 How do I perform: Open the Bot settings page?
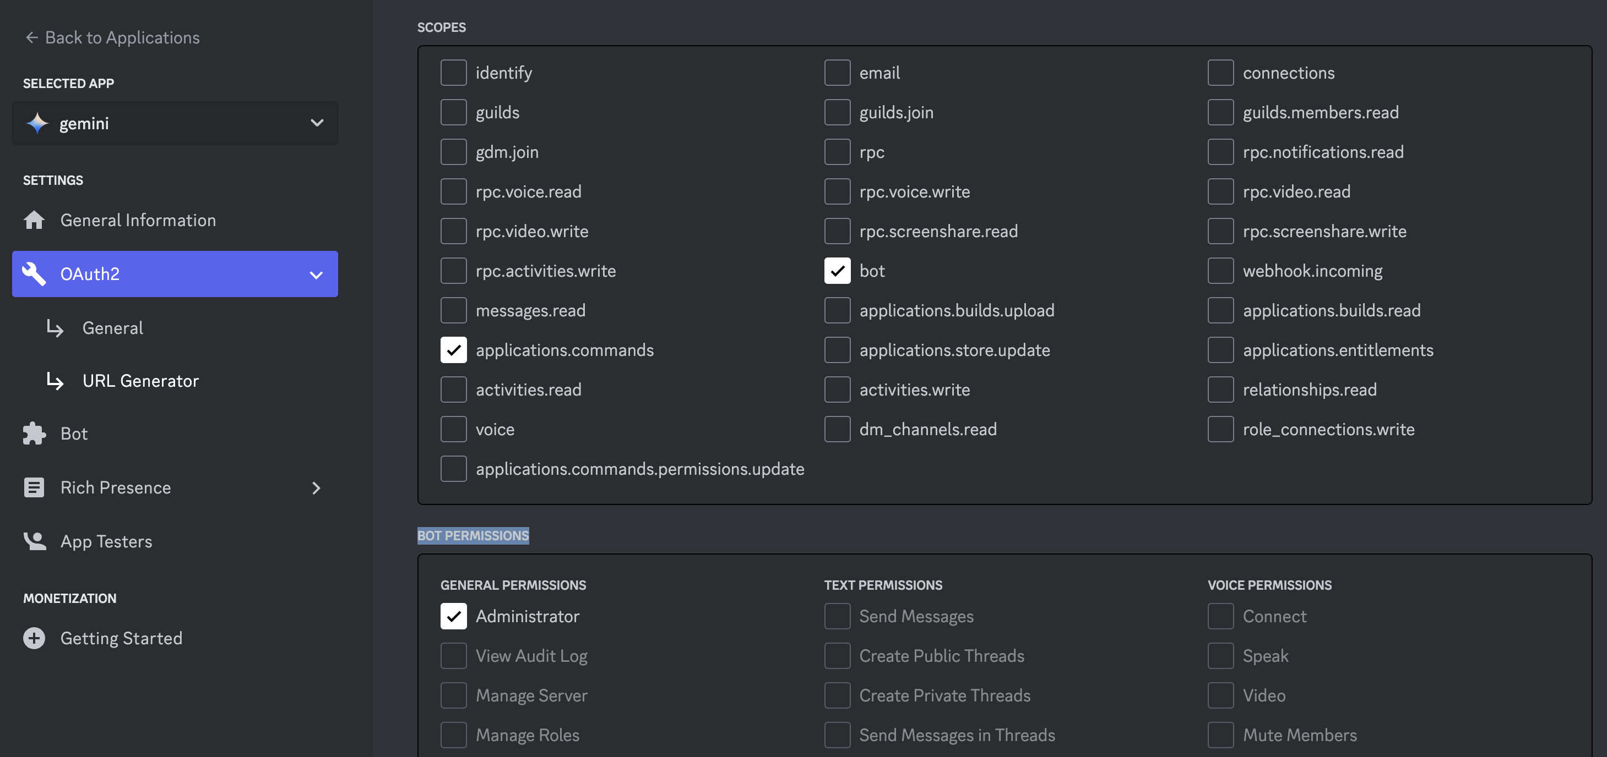74,434
